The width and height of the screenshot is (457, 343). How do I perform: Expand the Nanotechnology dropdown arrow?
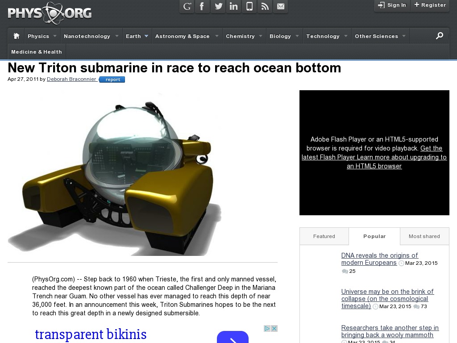(x=117, y=36)
